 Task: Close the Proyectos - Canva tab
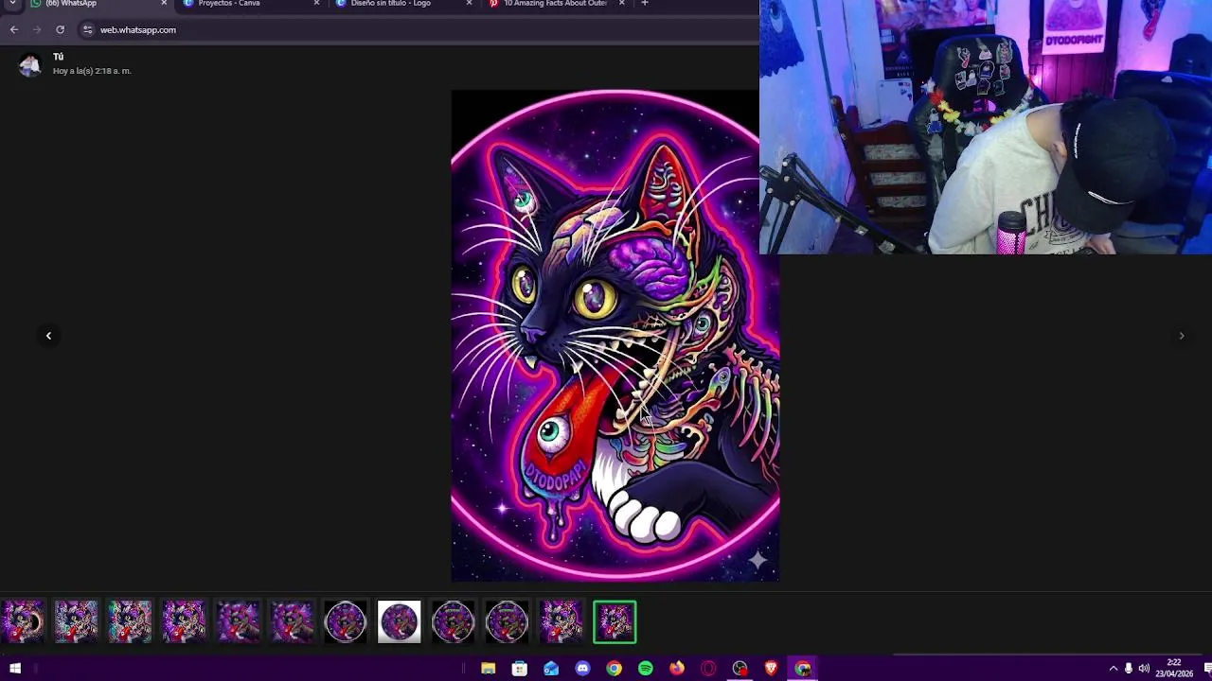pyautogui.click(x=316, y=4)
